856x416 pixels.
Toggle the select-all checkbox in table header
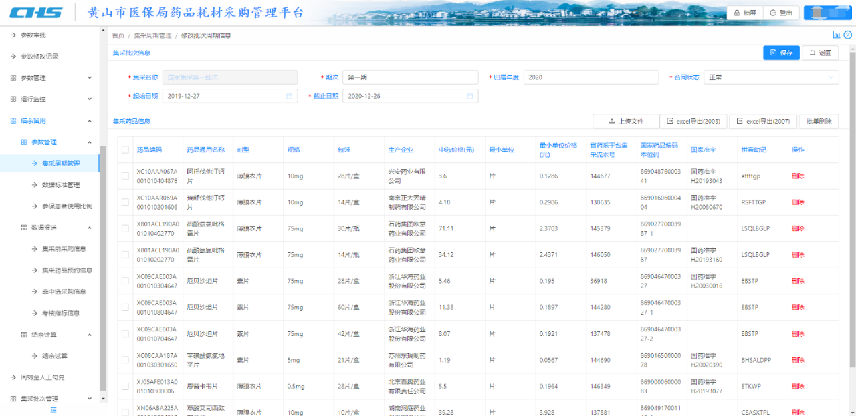[125, 150]
